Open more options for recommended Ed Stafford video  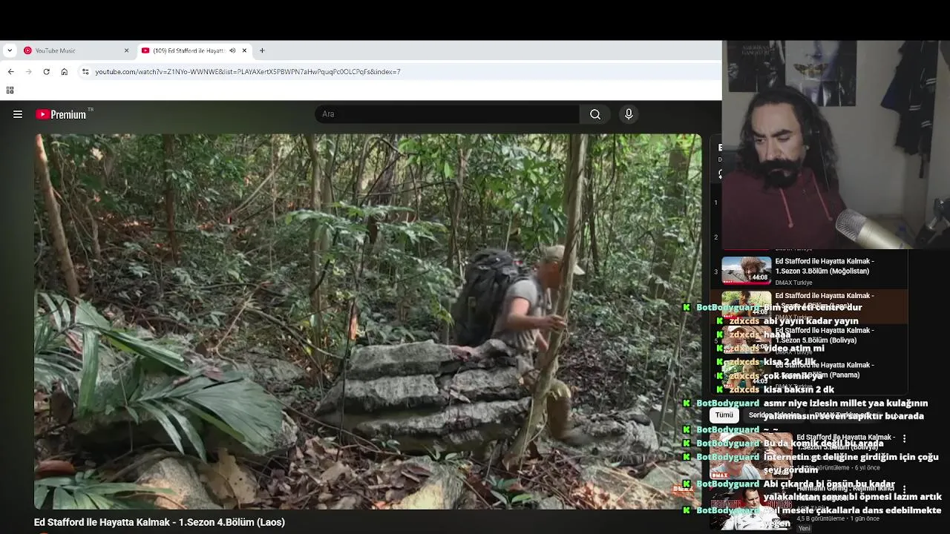click(x=904, y=439)
